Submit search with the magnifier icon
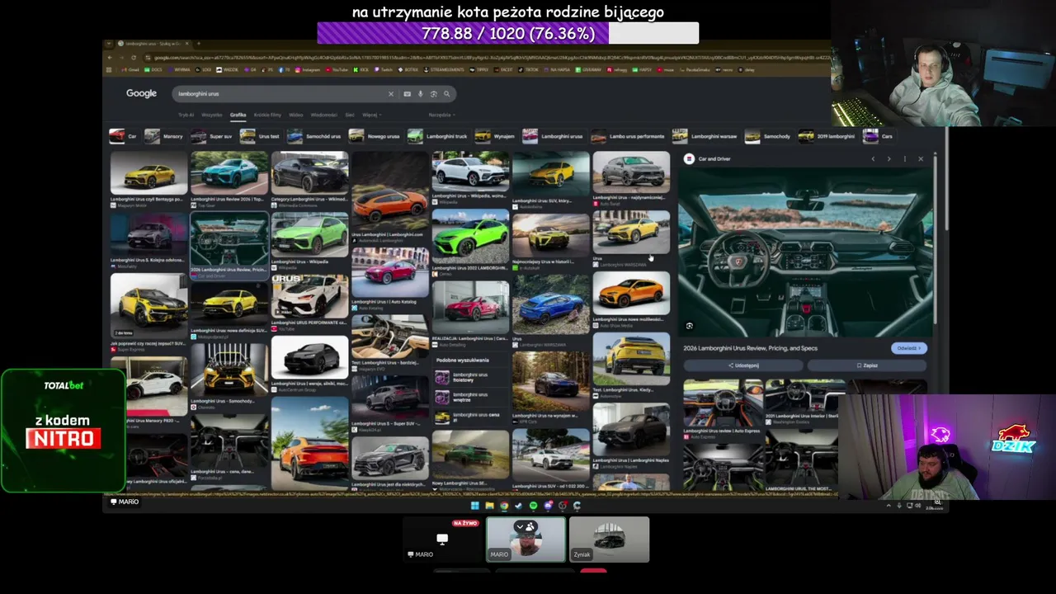Viewport: 1056px width, 594px height. pos(446,94)
